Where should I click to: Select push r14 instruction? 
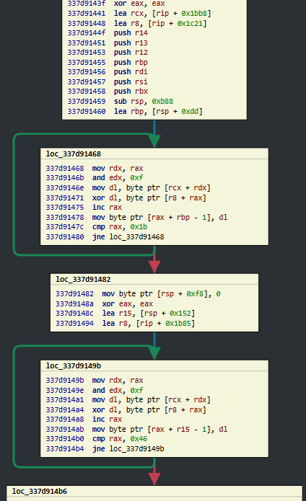coord(108,32)
